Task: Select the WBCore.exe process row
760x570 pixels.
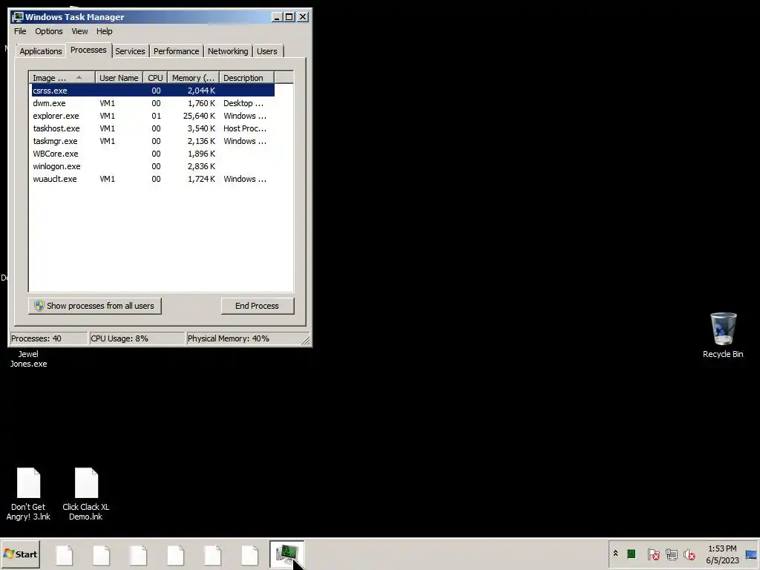Action: tap(153, 154)
